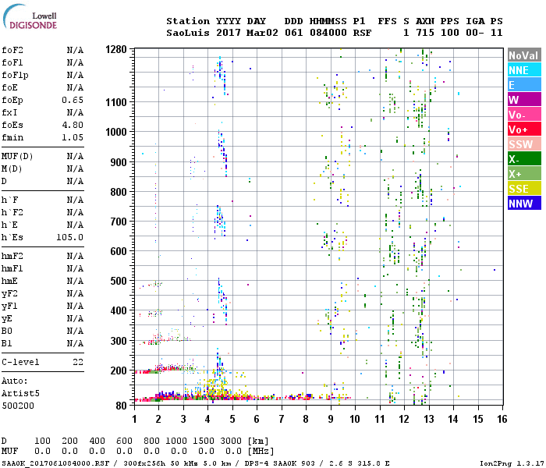Click the h`F2 parameter label
This screenshot has height=468, width=546.
point(12,213)
